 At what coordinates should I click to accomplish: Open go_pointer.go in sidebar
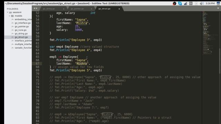pyautogui.click(x=22, y=27)
